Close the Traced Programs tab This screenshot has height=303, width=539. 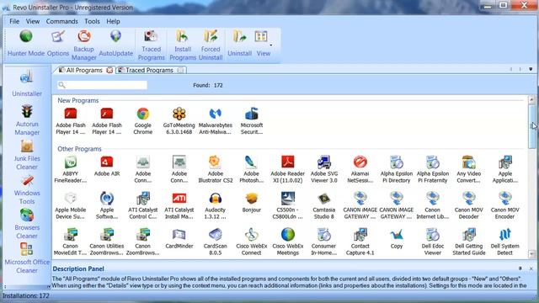point(180,70)
